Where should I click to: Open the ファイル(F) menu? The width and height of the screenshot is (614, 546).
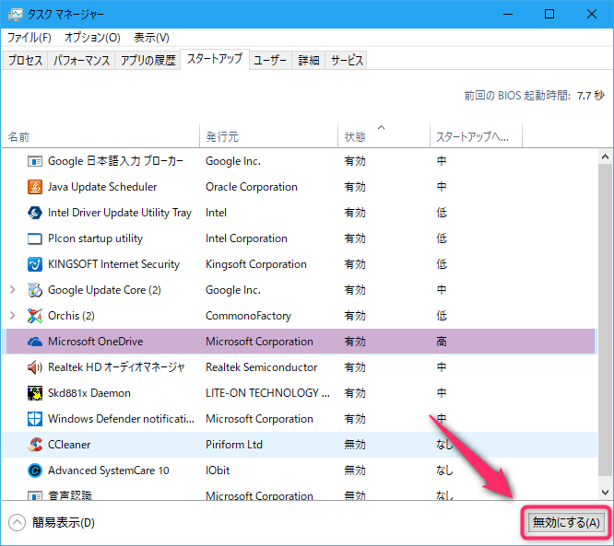click(x=30, y=38)
